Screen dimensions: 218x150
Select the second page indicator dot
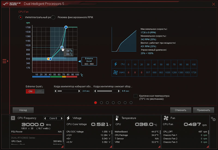pos(101,103)
